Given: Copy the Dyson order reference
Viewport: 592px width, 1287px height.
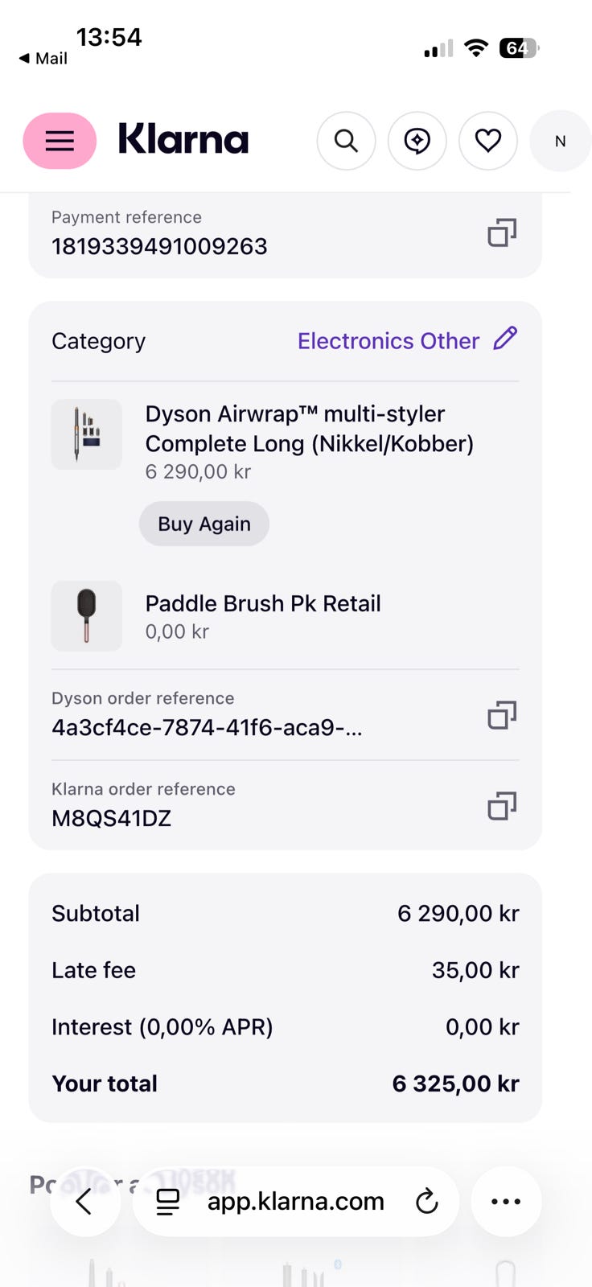Looking at the screenshot, I should coord(502,714).
